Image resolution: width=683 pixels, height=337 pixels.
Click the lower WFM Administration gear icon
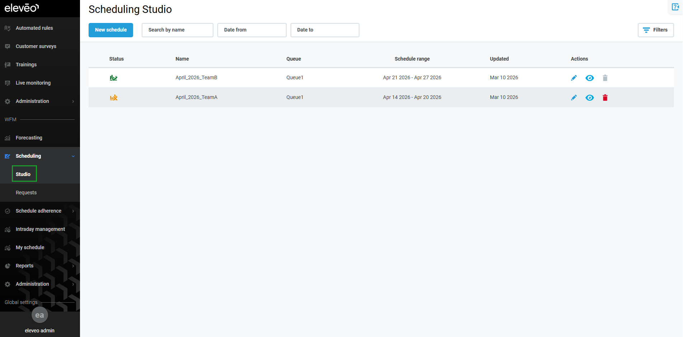[8, 284]
